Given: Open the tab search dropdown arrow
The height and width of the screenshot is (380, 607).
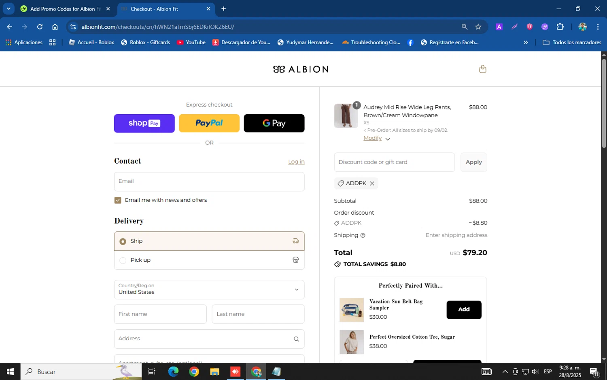Looking at the screenshot, I should (8, 9).
